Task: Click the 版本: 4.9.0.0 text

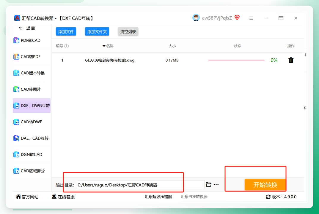Action: [284, 197]
